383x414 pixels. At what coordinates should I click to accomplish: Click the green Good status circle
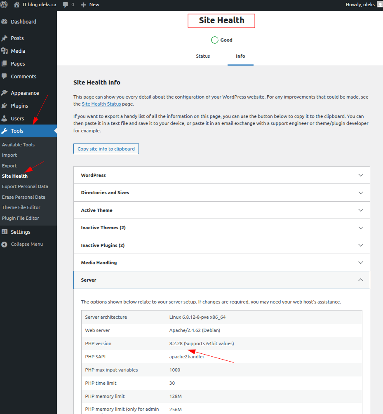(215, 40)
